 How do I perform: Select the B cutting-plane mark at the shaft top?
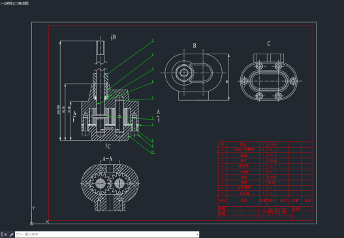tap(113, 37)
